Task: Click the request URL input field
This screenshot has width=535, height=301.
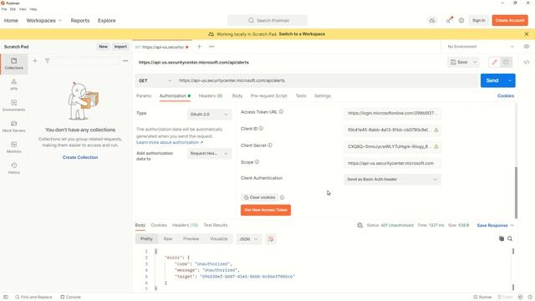Action: click(327, 80)
